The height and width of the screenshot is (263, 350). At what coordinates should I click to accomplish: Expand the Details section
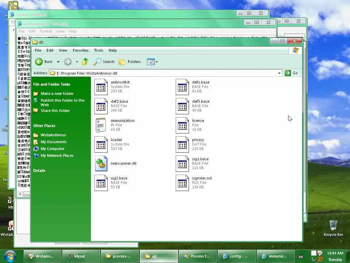coord(39,171)
